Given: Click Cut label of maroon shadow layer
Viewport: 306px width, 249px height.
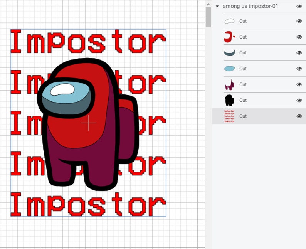Looking at the screenshot, I should (x=243, y=84).
